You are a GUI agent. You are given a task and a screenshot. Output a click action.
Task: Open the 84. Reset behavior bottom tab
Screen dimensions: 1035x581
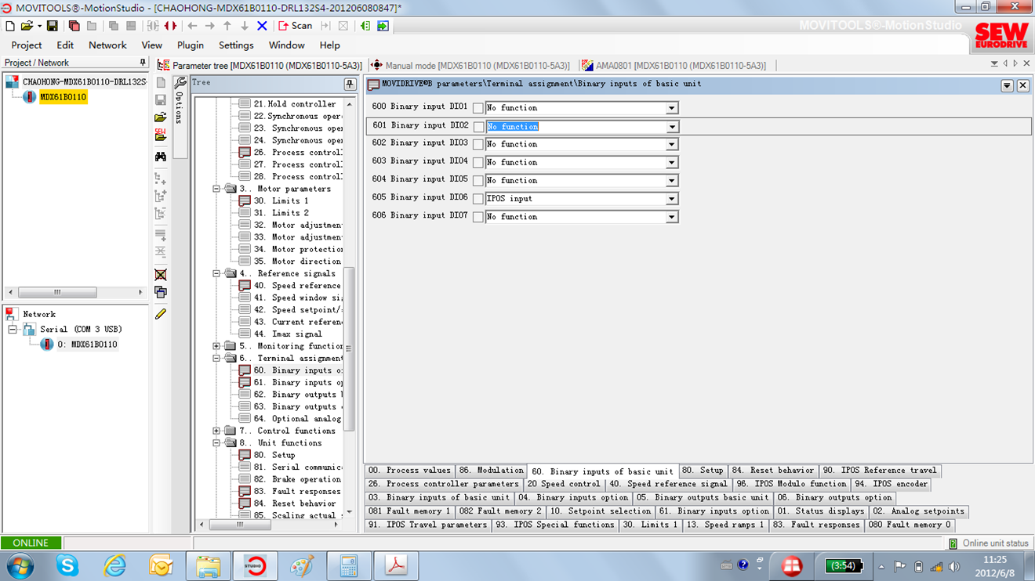773,471
